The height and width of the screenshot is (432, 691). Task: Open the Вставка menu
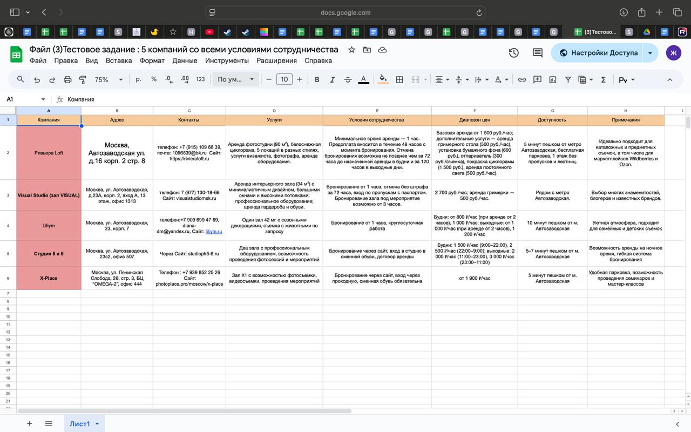pyautogui.click(x=119, y=60)
